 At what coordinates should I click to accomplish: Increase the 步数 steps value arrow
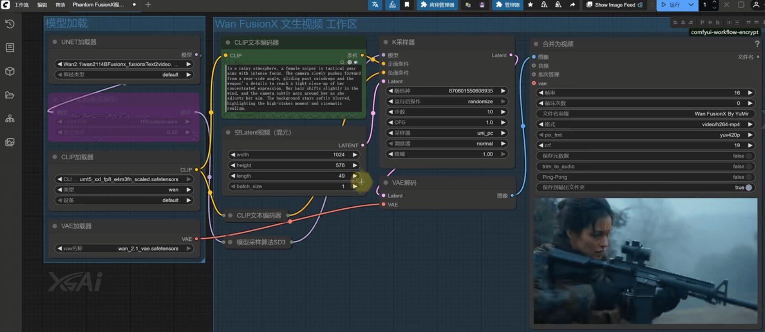[503, 112]
